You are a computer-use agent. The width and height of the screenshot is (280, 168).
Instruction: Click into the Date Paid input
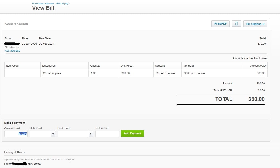tap(40, 134)
